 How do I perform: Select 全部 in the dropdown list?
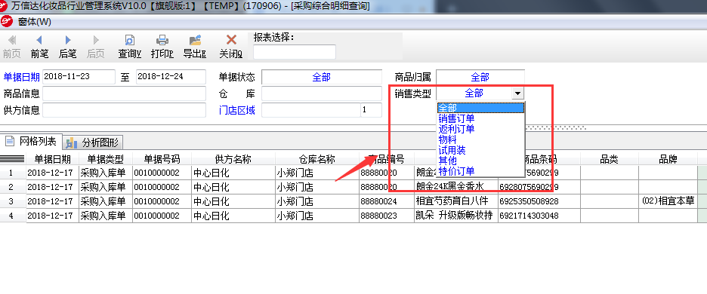(x=480, y=108)
